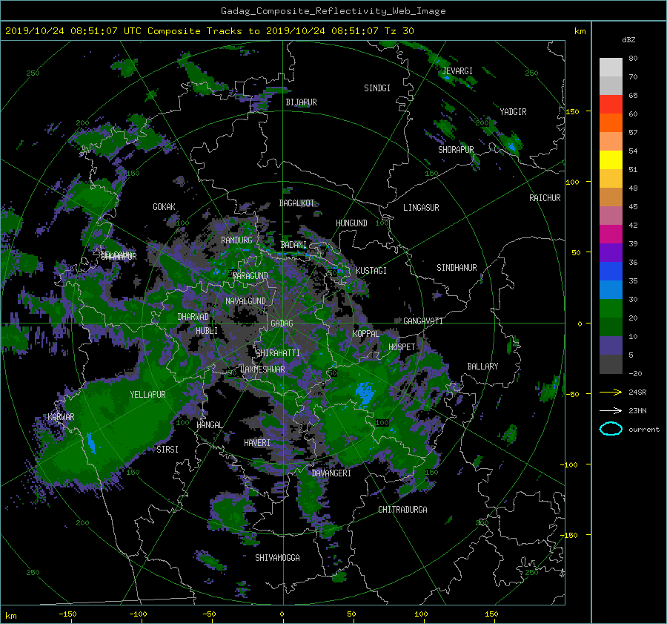Click the GANGAVATI city label

(423, 321)
